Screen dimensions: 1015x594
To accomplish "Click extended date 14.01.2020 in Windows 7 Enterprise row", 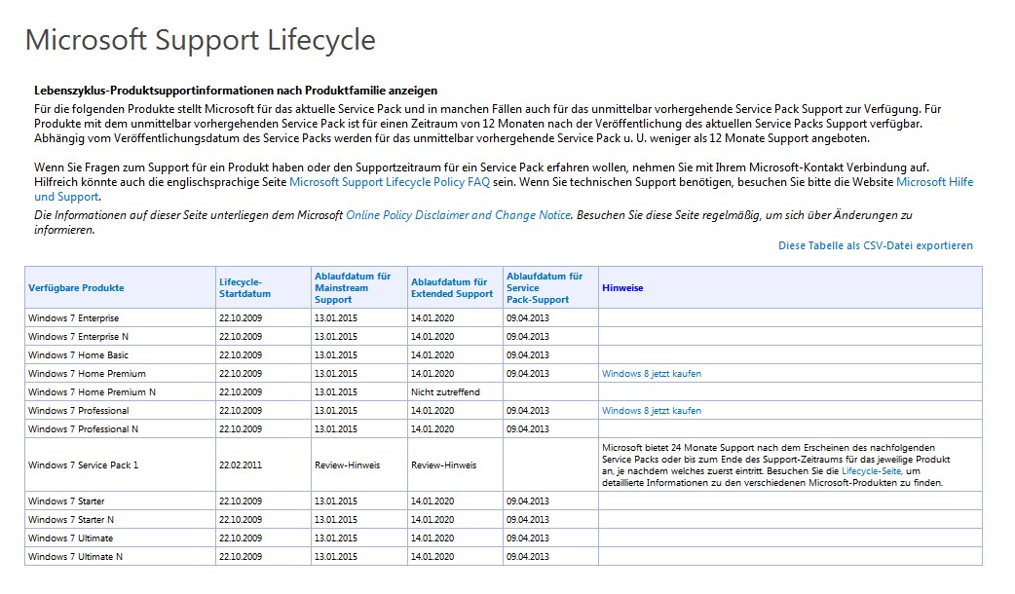I will [x=432, y=317].
